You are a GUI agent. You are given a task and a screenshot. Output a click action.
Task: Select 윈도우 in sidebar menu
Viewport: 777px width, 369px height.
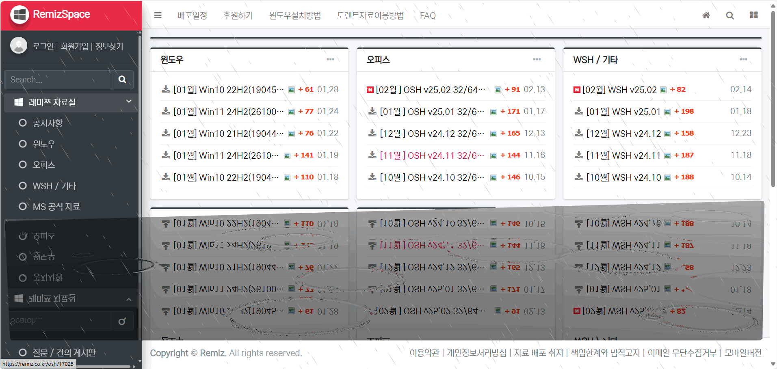tap(44, 144)
